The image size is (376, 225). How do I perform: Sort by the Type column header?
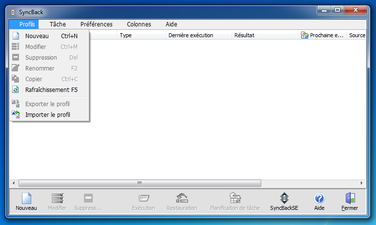coord(141,35)
